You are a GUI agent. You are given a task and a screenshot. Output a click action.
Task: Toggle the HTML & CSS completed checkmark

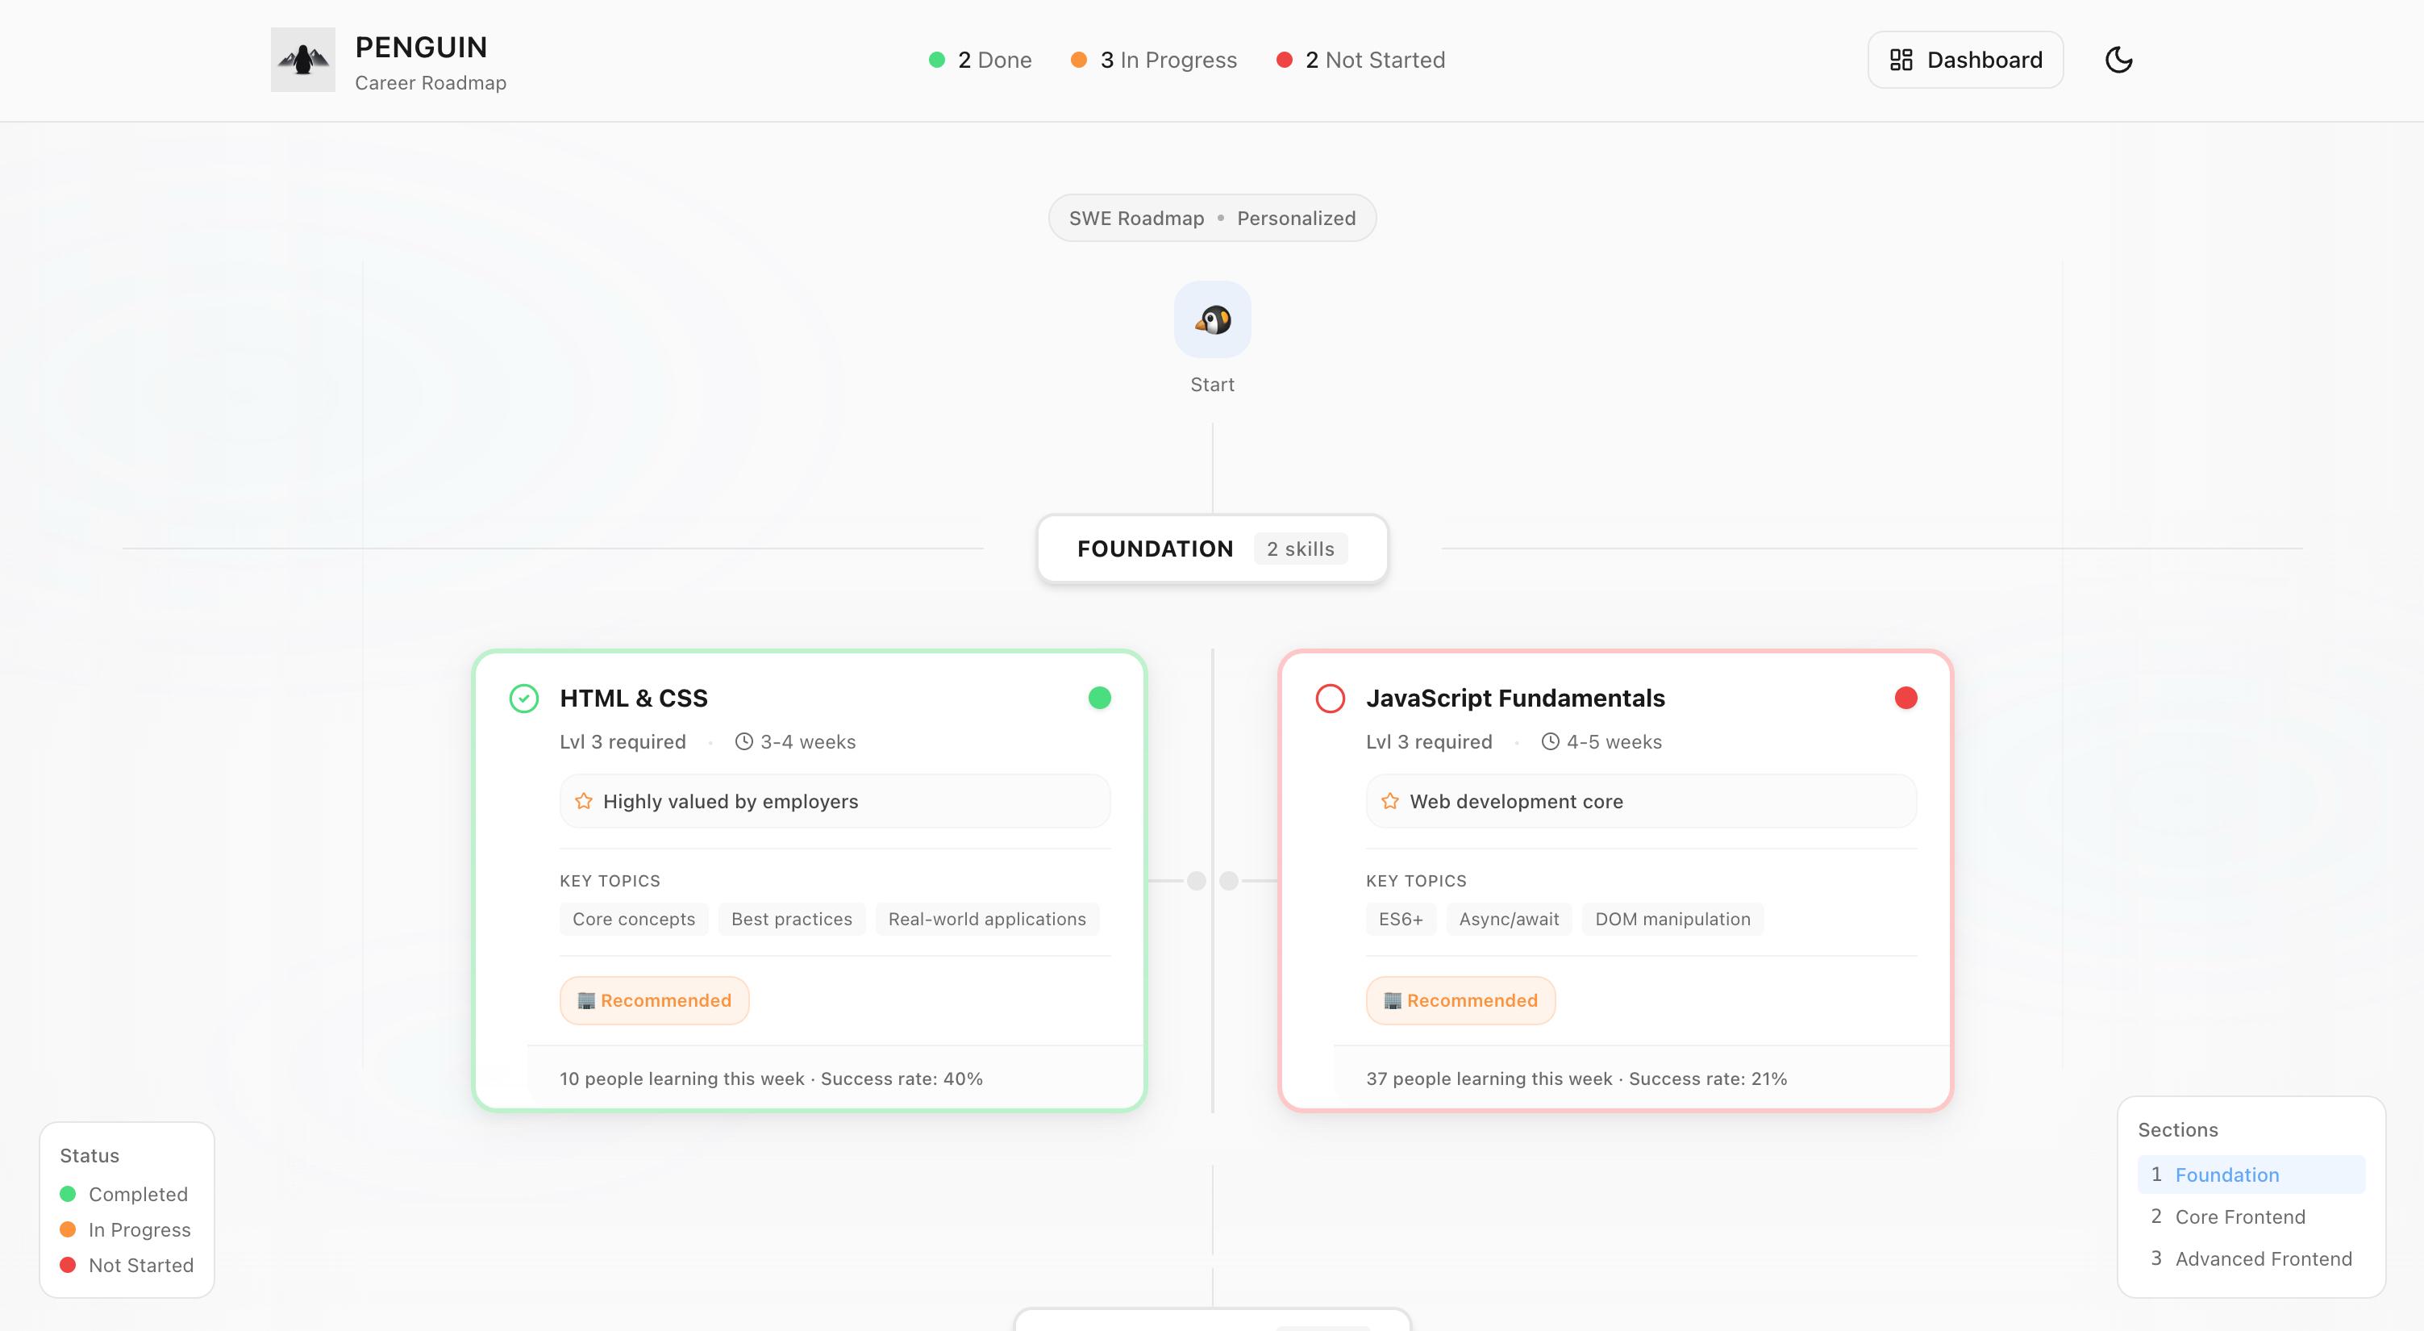[524, 699]
